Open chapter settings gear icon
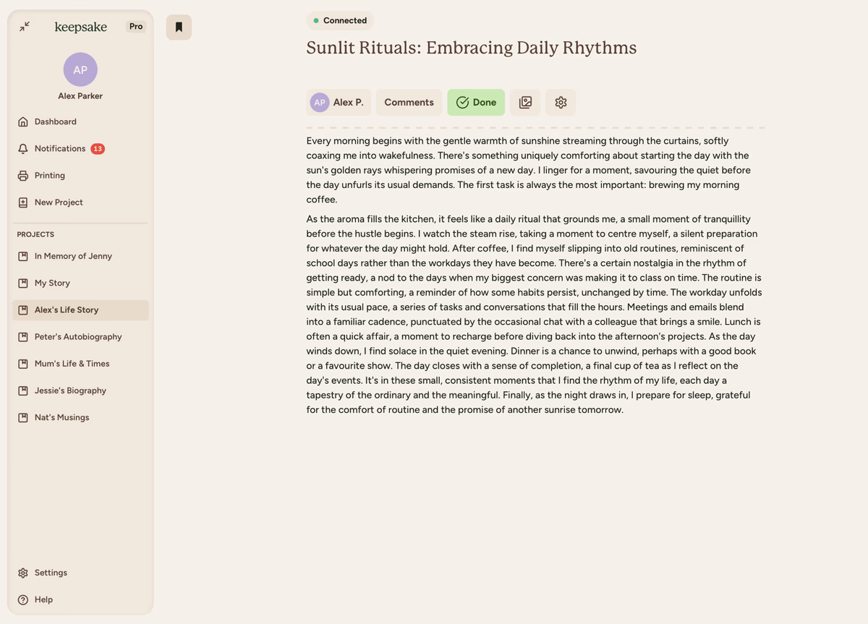 click(561, 103)
